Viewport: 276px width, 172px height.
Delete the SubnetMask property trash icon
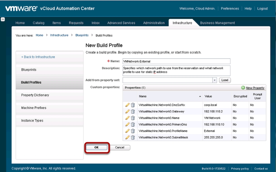pyautogui.click(x=133, y=137)
